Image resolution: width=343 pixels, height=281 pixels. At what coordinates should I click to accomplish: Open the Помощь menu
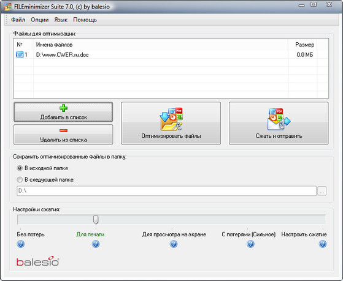click(85, 20)
